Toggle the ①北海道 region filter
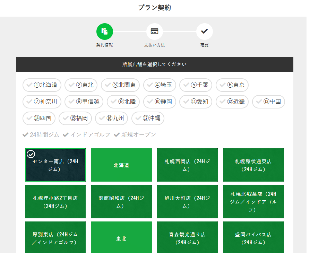This screenshot has width=310, height=253. click(42, 85)
